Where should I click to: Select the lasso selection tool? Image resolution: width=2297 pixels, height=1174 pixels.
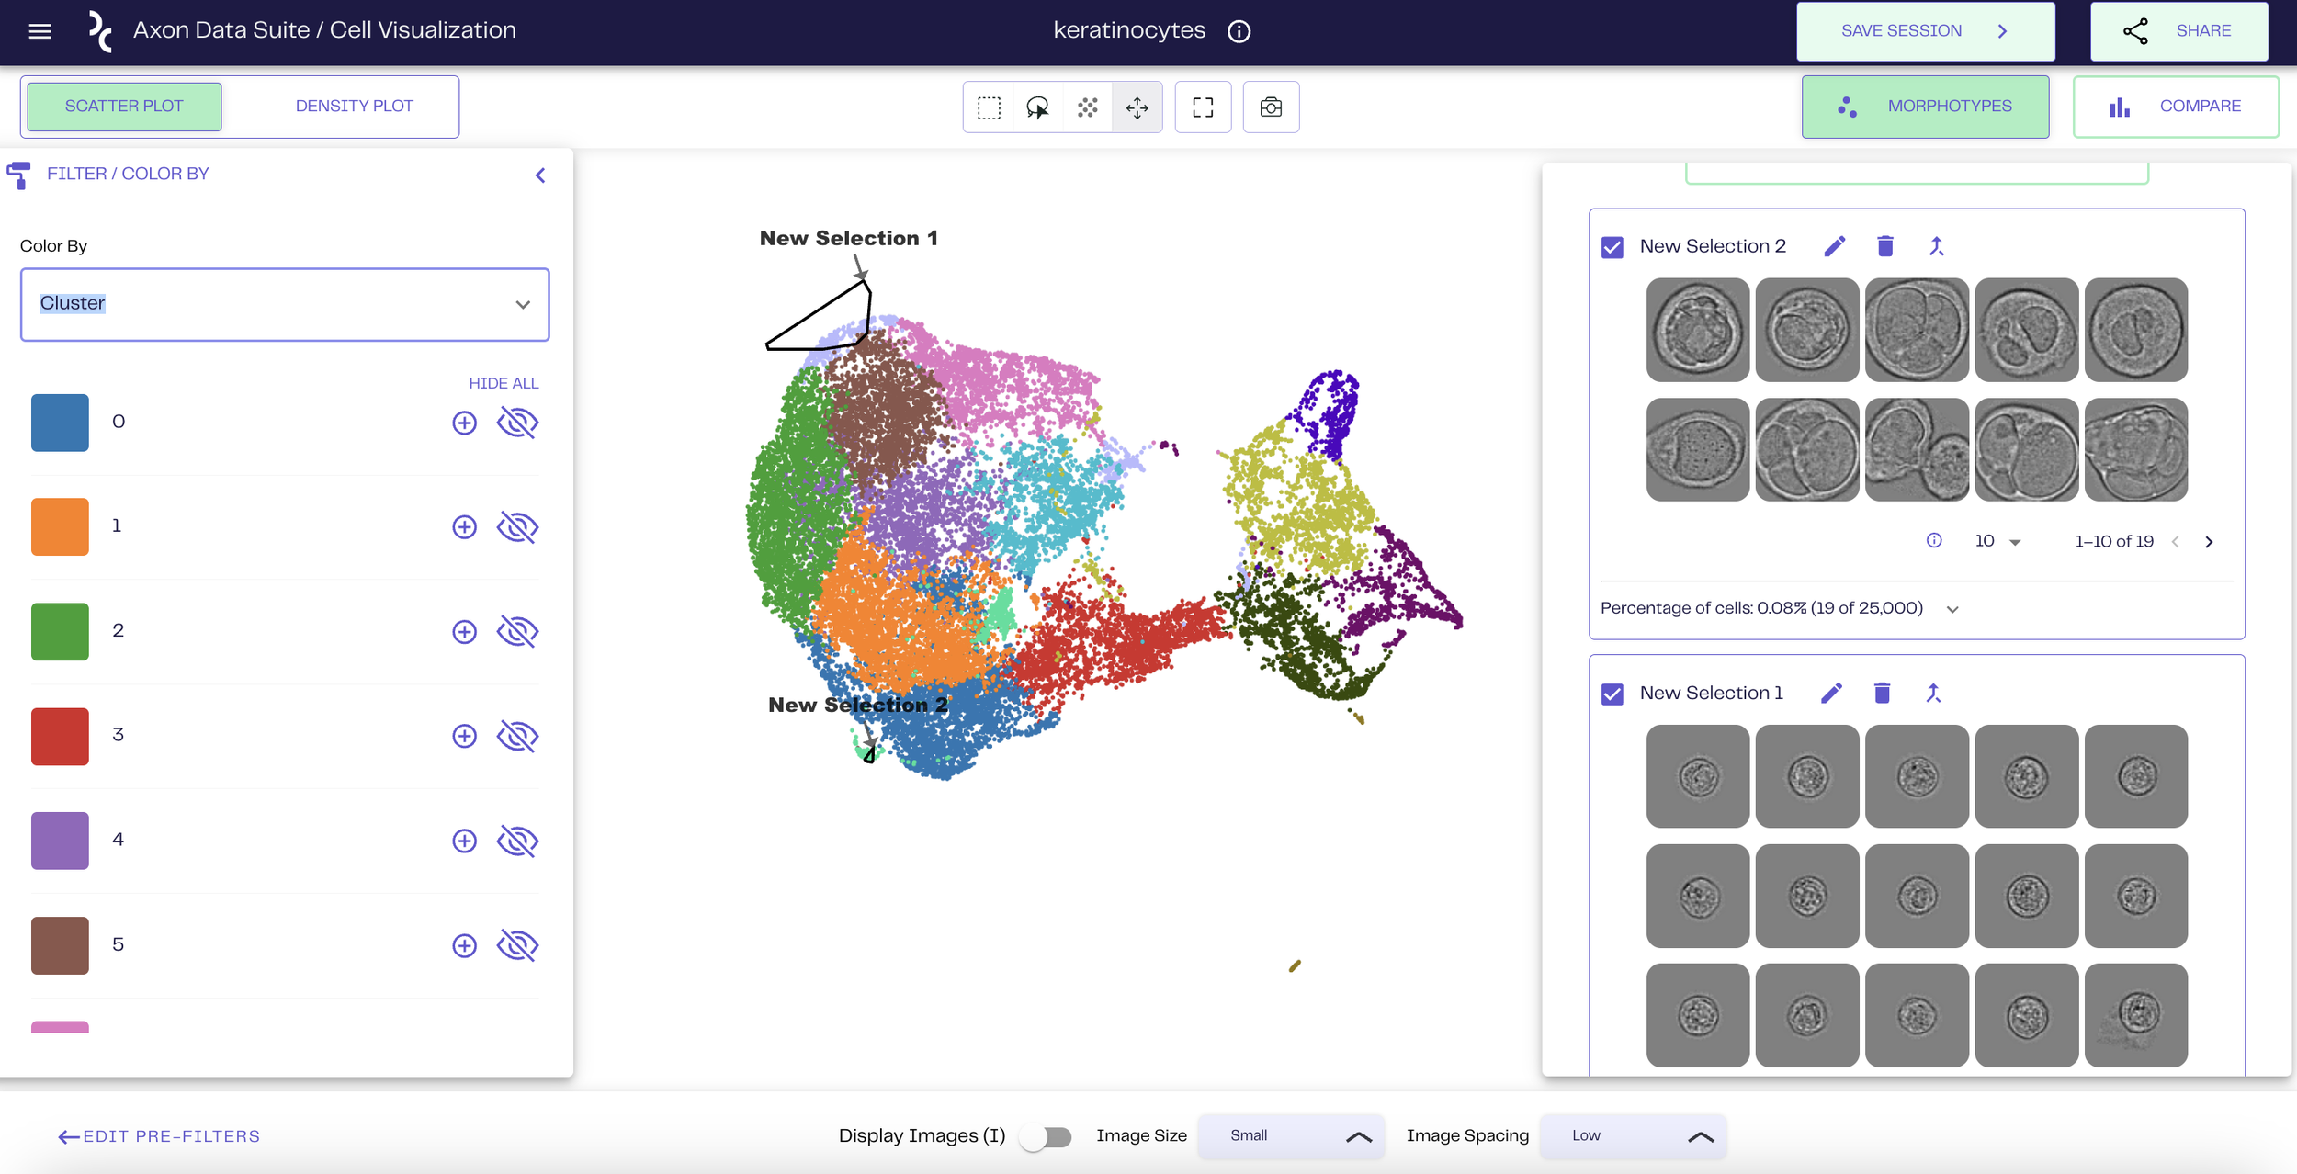[1037, 107]
